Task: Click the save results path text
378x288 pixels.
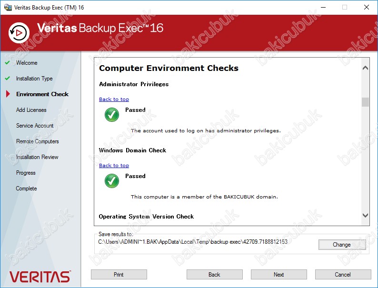Action: (x=193, y=242)
